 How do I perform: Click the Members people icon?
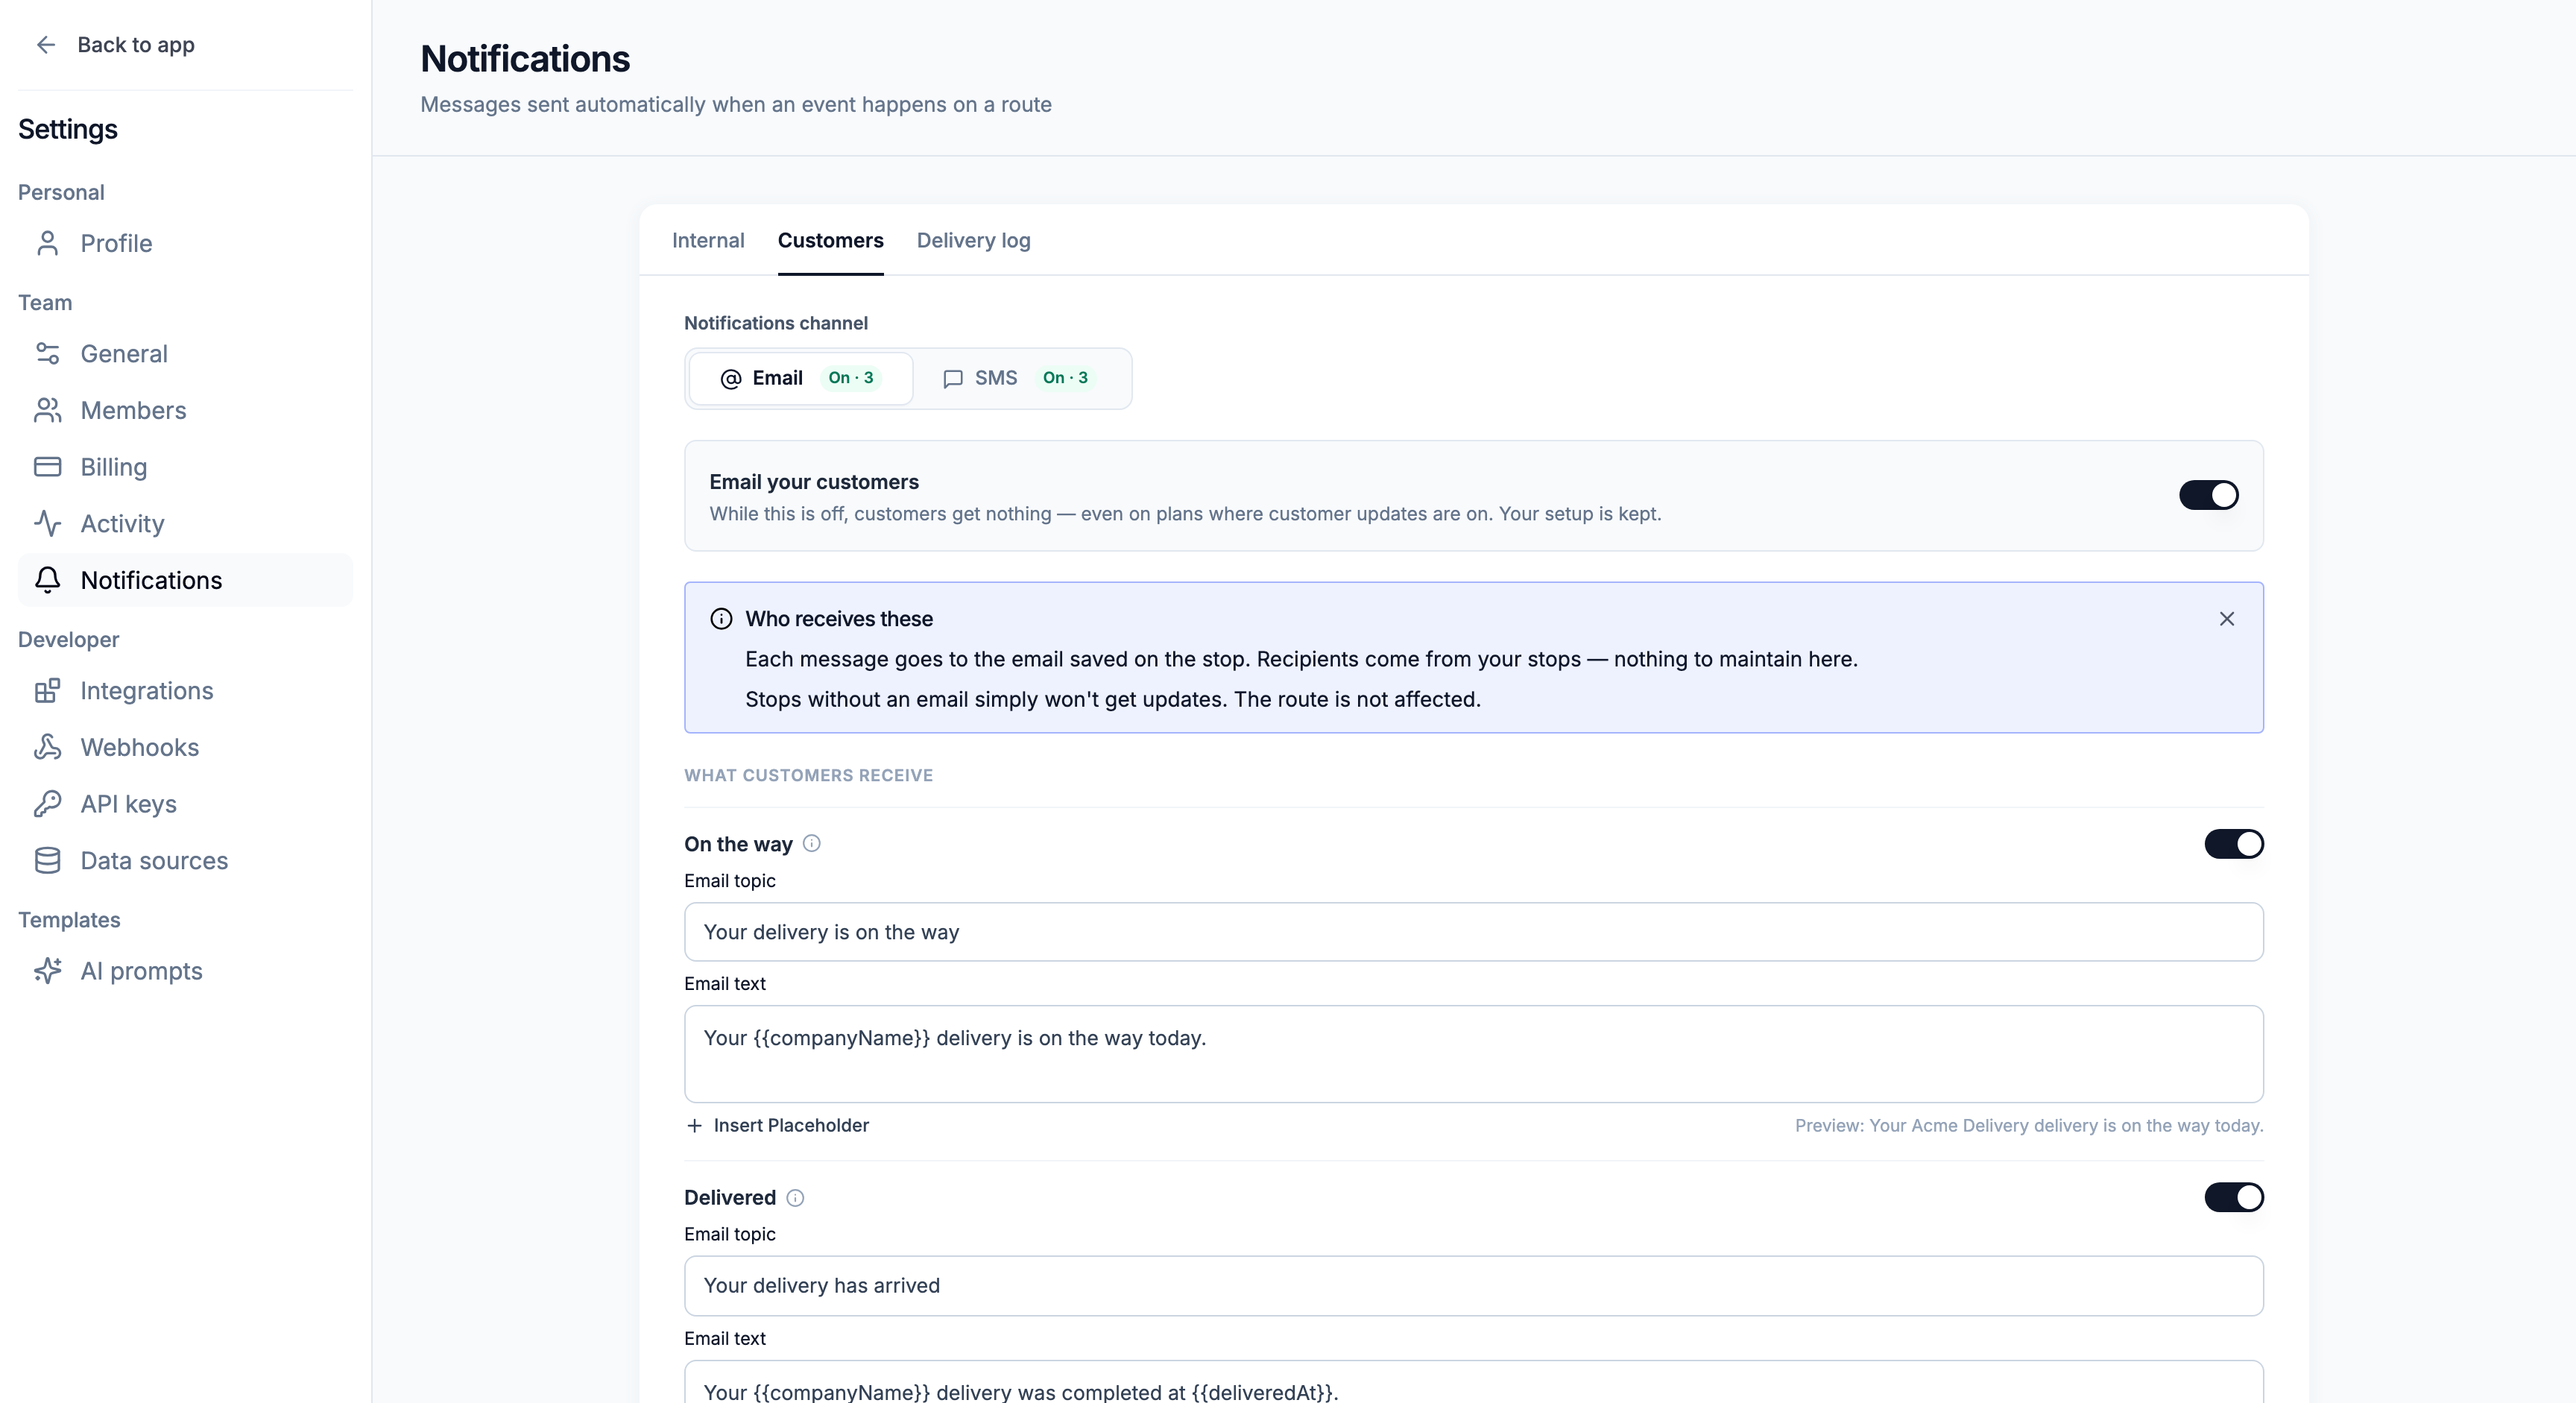(47, 410)
